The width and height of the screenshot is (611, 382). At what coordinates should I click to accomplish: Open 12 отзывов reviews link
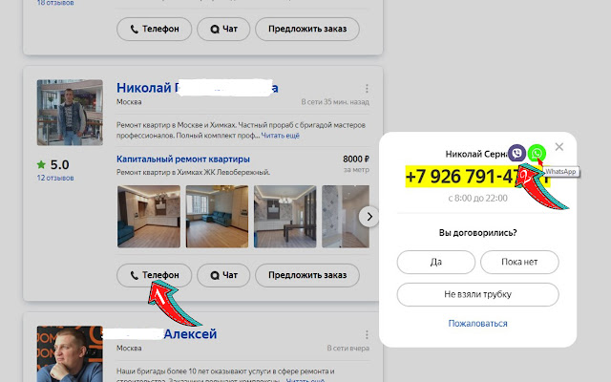55,179
